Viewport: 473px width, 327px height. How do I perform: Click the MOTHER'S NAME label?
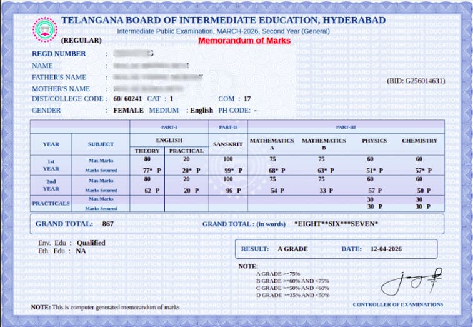click(x=61, y=89)
